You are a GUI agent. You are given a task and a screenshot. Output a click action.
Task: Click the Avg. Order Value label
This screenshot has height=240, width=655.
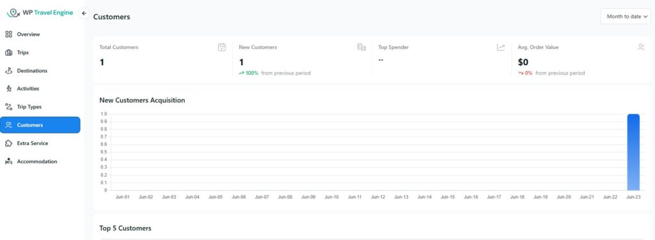538,47
